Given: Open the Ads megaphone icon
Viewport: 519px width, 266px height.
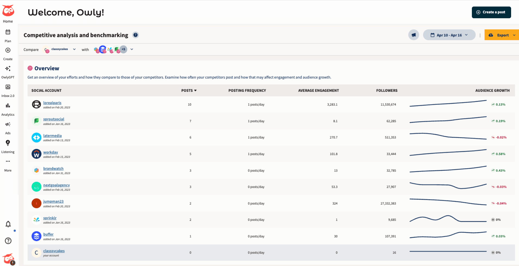Looking at the screenshot, I should [x=8, y=124].
